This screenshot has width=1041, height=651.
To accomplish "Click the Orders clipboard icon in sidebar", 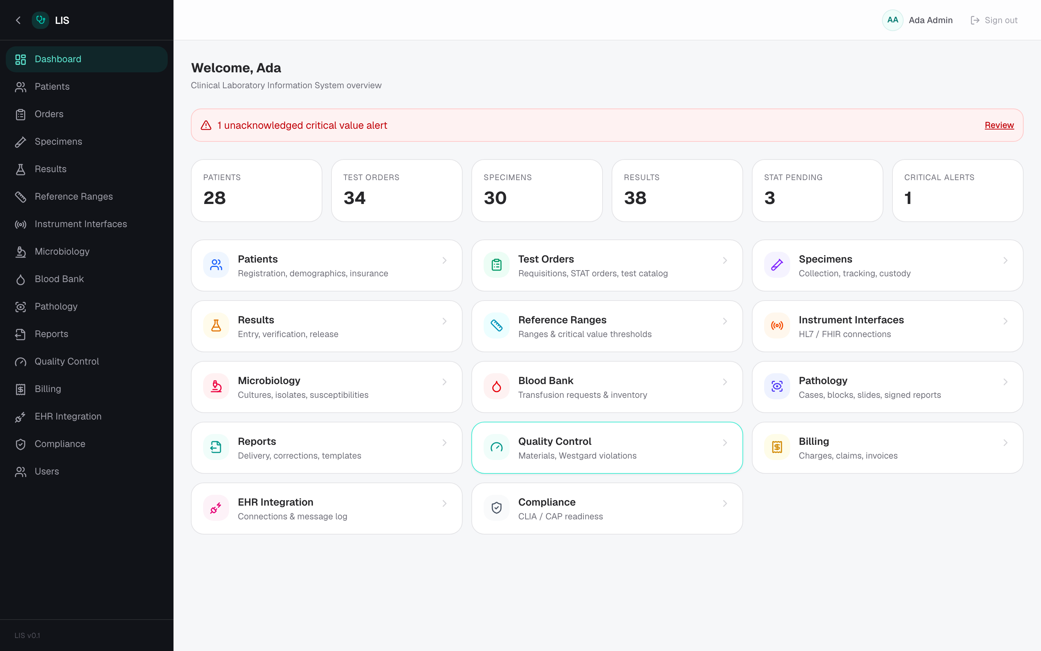I will point(21,115).
